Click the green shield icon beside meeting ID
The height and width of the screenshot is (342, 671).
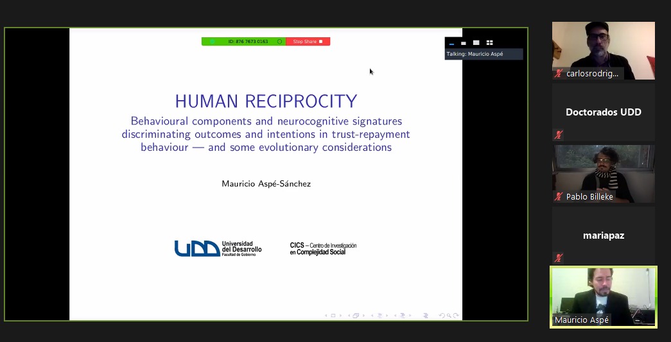pyautogui.click(x=211, y=42)
